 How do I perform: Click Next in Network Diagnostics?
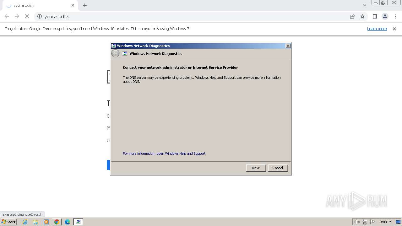[256, 168]
